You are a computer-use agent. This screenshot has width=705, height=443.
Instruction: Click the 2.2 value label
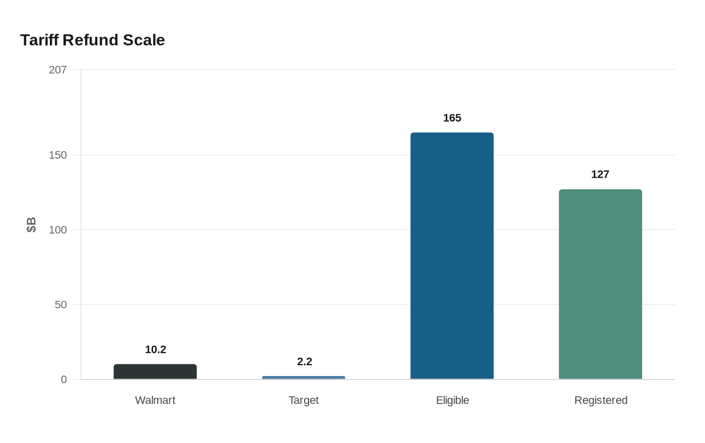pos(305,361)
